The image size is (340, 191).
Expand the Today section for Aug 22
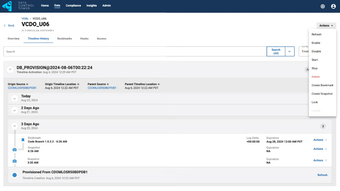pos(14,98)
